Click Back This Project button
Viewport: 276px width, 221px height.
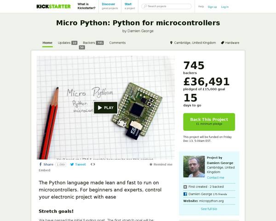pos(209,122)
